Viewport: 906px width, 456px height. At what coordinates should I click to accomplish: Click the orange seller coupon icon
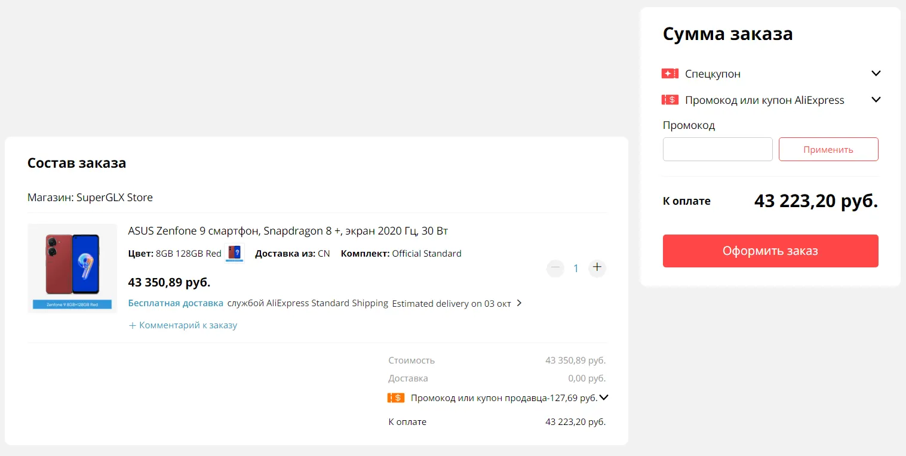(396, 398)
